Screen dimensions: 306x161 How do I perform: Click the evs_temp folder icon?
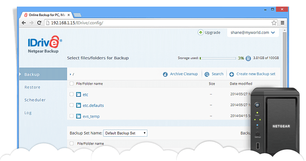(78, 116)
